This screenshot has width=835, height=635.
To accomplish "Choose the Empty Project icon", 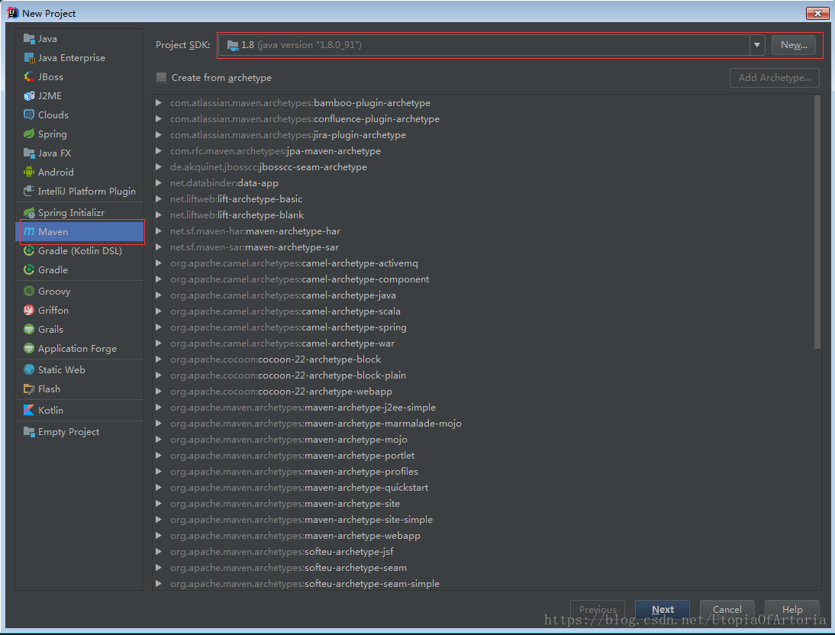I will point(29,432).
